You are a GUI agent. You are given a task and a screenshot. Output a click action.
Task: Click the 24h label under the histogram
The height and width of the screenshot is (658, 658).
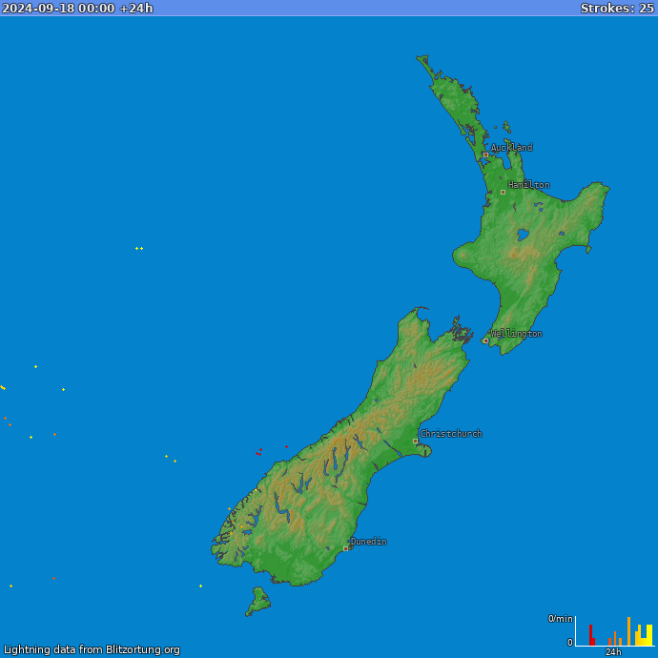pos(613,652)
